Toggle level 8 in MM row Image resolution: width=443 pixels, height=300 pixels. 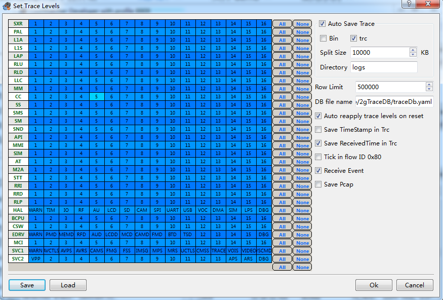pos(142,89)
